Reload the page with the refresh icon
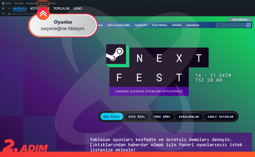Viewport: 255px width, 157px height. pyautogui.click(x=3, y=14)
